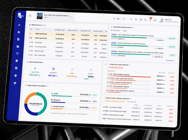Image resolution: width=188 pixels, height=140 pixels.
Task: Click info icon beside Bütçe Maliyet Türü Dağılımı
Action: (48, 86)
